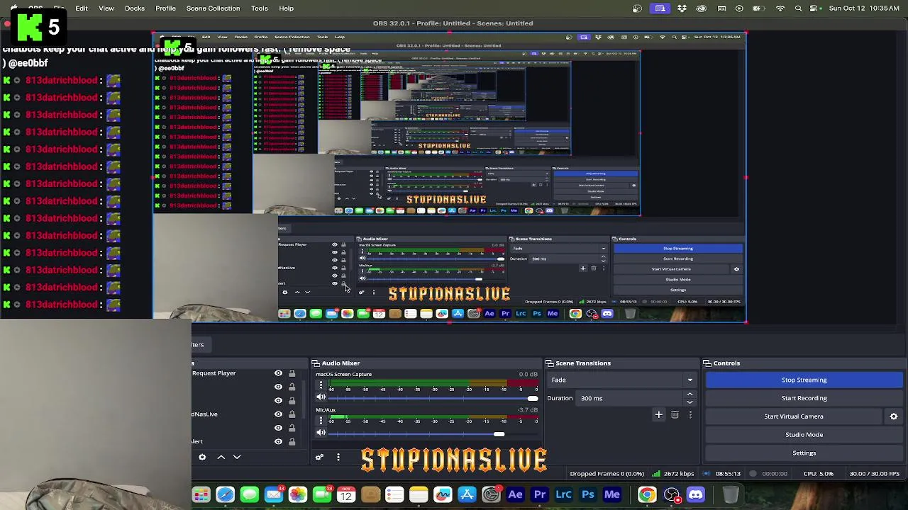Open the Tools menu
The width and height of the screenshot is (908, 510).
coord(260,8)
